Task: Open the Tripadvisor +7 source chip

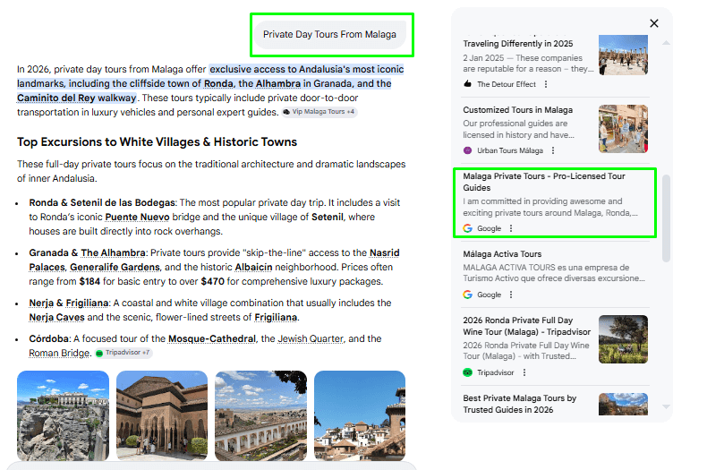Action: point(124,353)
